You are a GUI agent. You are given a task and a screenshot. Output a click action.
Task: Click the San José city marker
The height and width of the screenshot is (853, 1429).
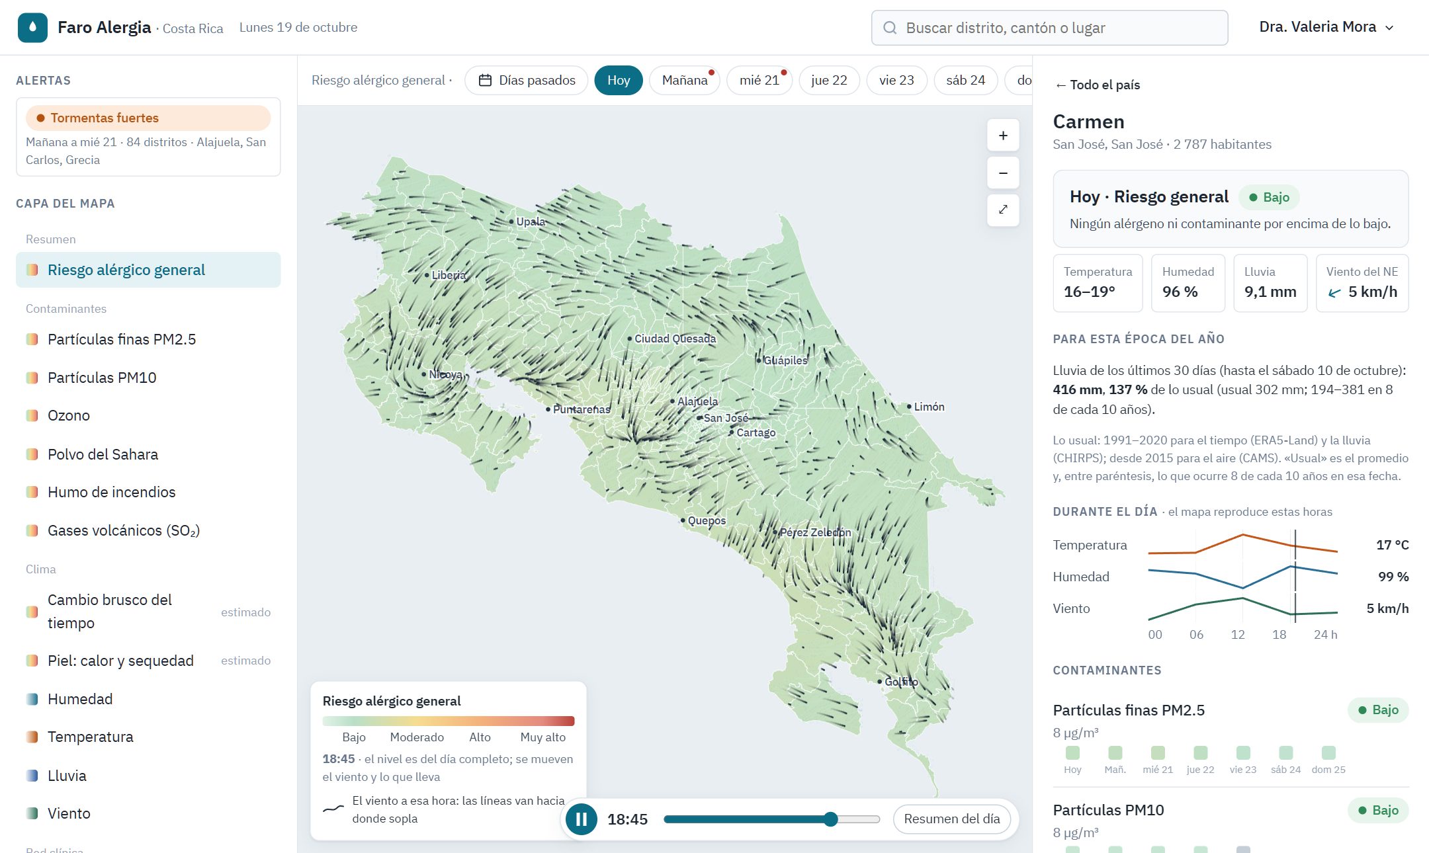(x=699, y=418)
